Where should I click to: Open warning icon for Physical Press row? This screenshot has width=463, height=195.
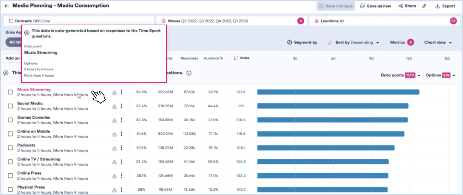point(114,190)
